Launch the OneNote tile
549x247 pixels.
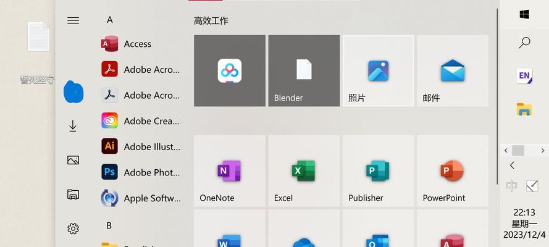[x=230, y=170]
